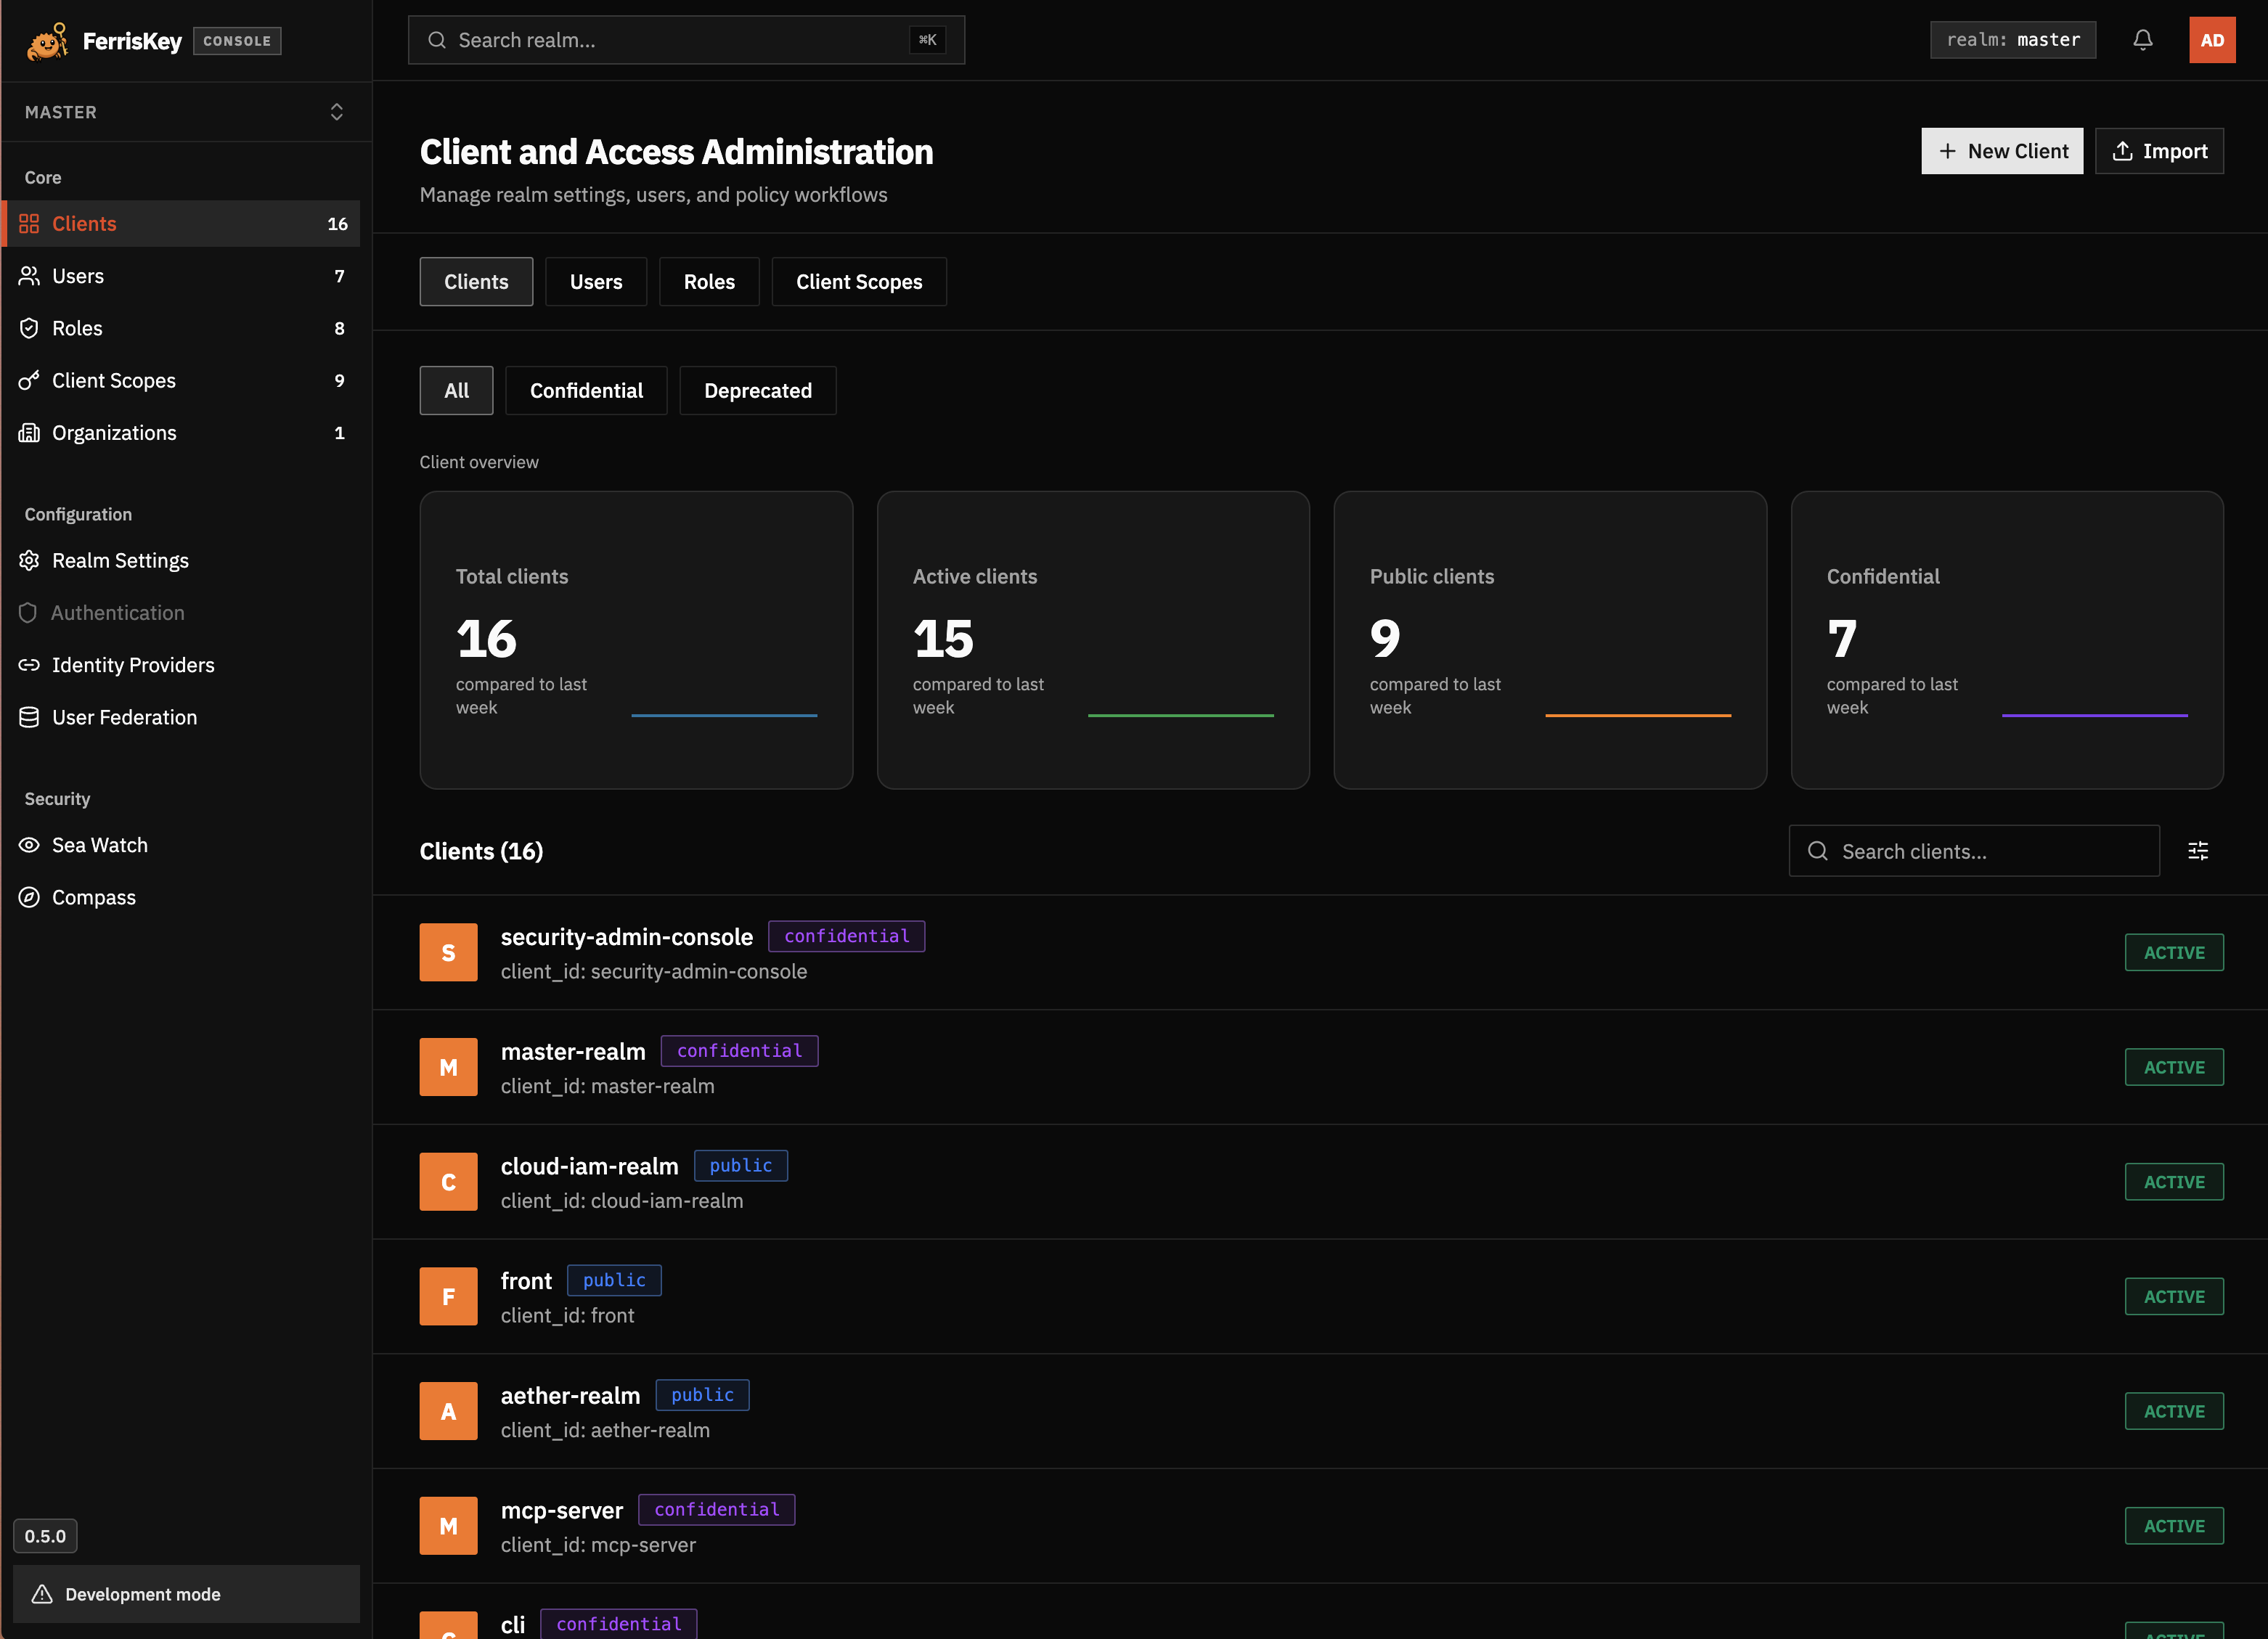Screen dimensions: 2268x1639
Task: Click the A avatar of aether-realm
Action: coord(448,1411)
